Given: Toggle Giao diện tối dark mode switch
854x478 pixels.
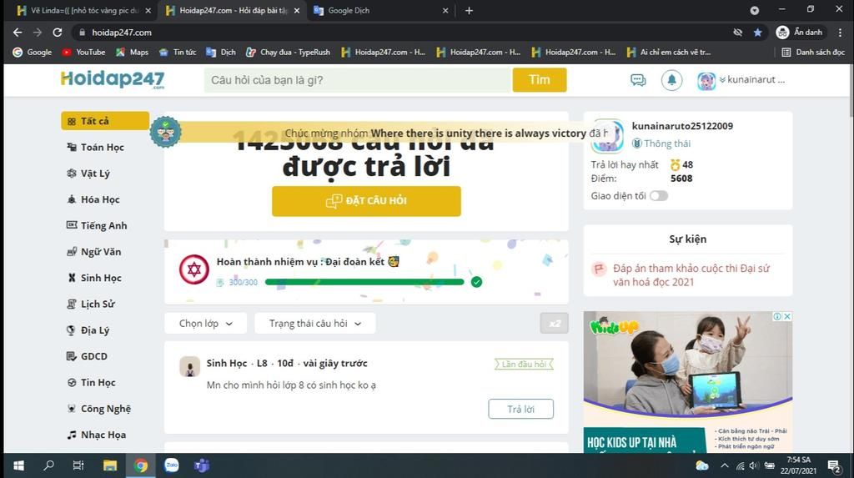Looking at the screenshot, I should tap(659, 196).
